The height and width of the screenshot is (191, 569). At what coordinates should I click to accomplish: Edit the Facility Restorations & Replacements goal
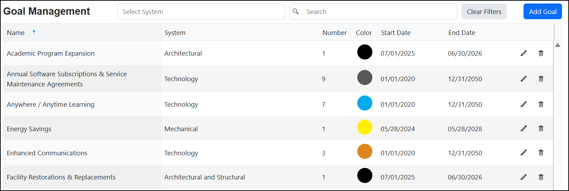tap(524, 177)
